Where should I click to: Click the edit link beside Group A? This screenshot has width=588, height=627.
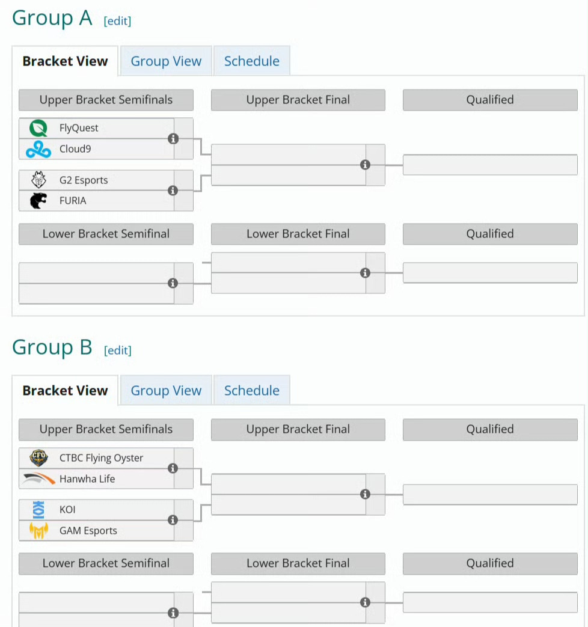(x=117, y=21)
